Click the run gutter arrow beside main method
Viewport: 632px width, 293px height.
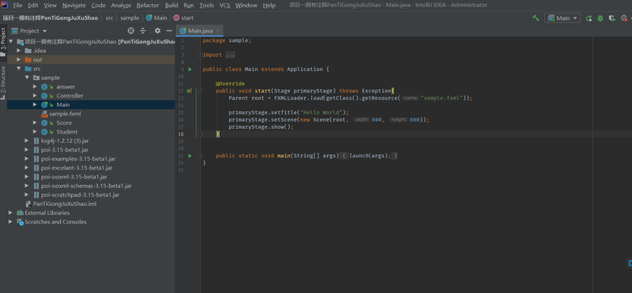(x=190, y=156)
